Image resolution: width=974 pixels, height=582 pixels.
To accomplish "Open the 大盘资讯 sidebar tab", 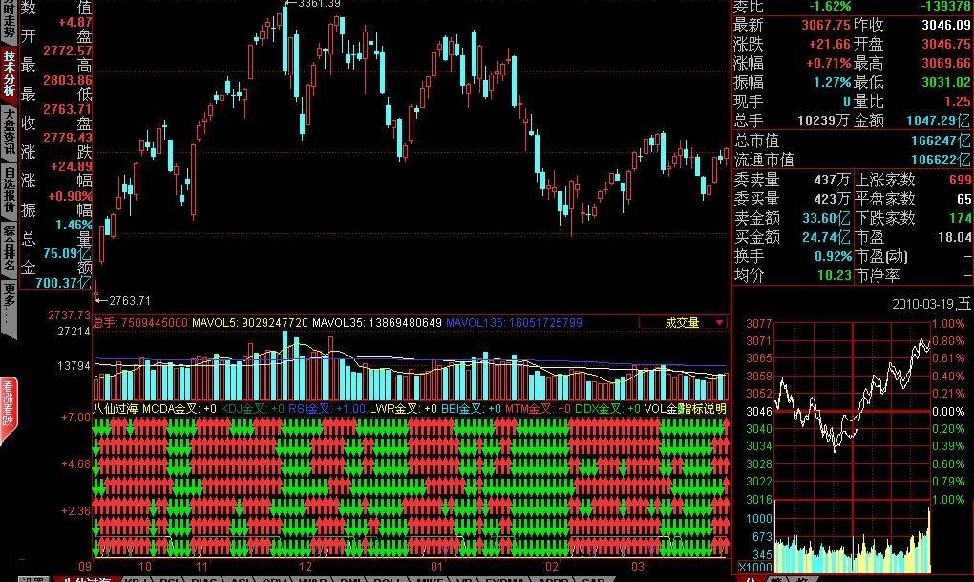I will click(9, 131).
